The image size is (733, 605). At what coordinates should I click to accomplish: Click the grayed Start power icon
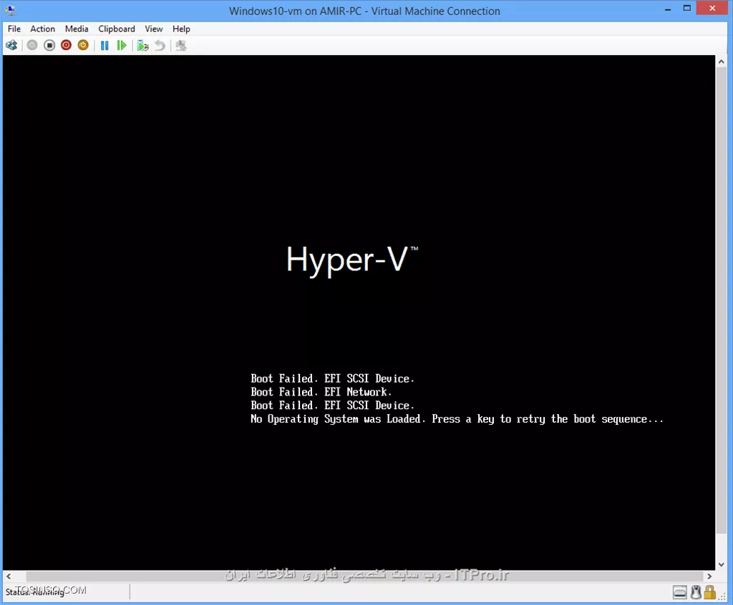32,45
